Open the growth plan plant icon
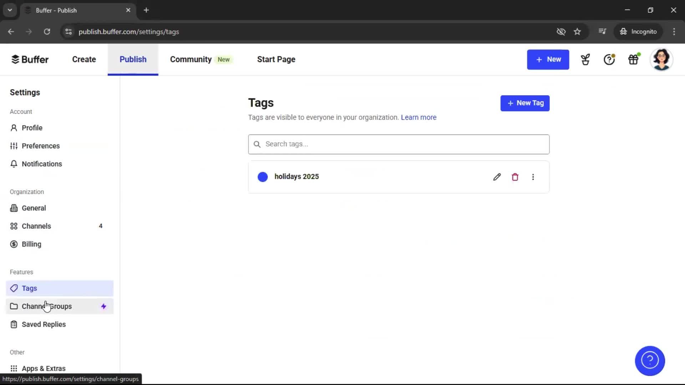The width and height of the screenshot is (685, 385). coord(585,60)
